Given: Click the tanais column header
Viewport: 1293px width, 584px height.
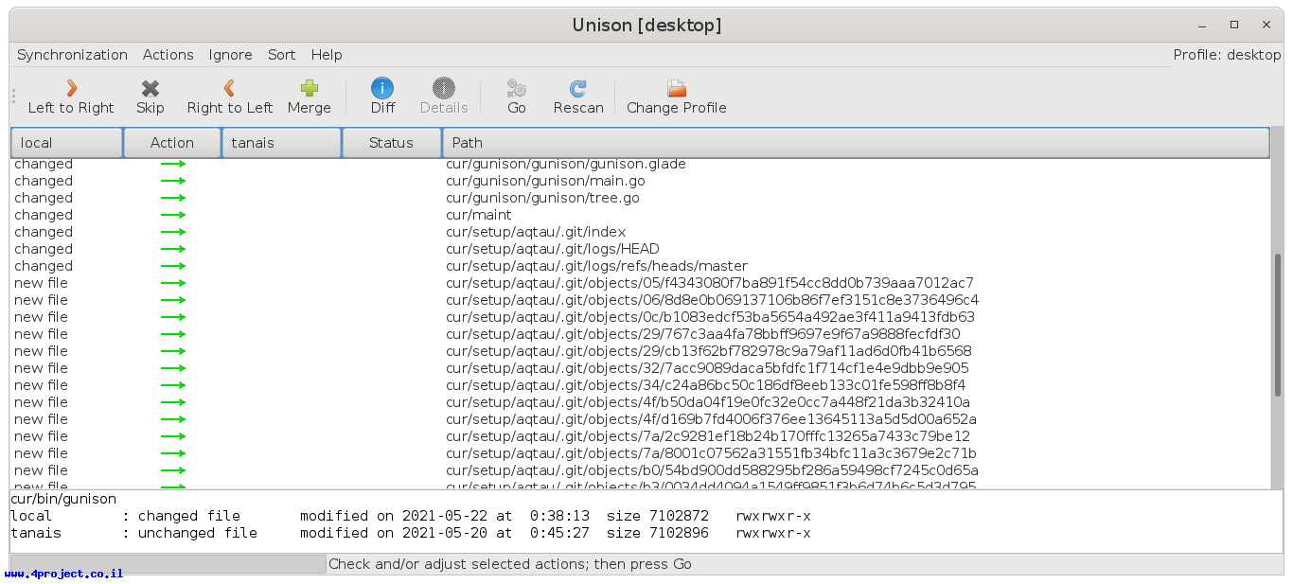Looking at the screenshot, I should click(281, 143).
